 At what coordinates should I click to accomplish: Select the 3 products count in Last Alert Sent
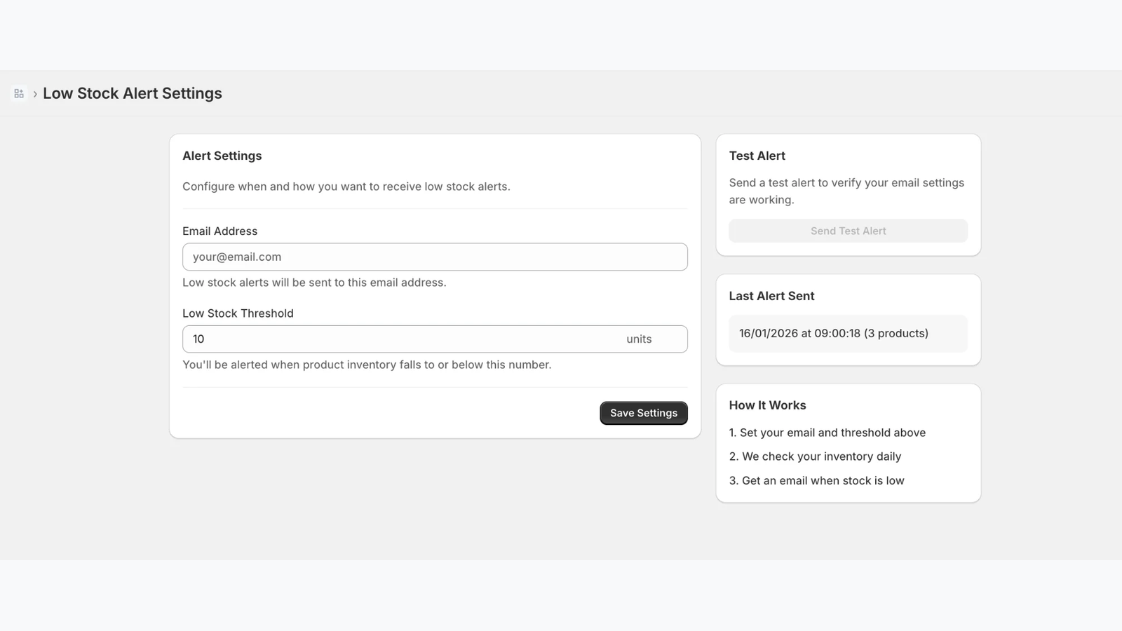[x=897, y=333]
